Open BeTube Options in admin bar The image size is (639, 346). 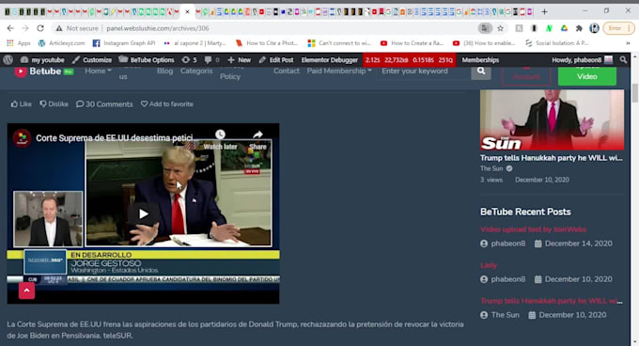(x=147, y=60)
